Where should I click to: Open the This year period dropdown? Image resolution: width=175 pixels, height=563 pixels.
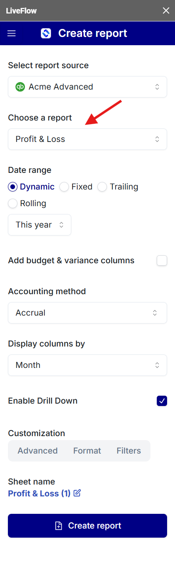click(x=40, y=225)
